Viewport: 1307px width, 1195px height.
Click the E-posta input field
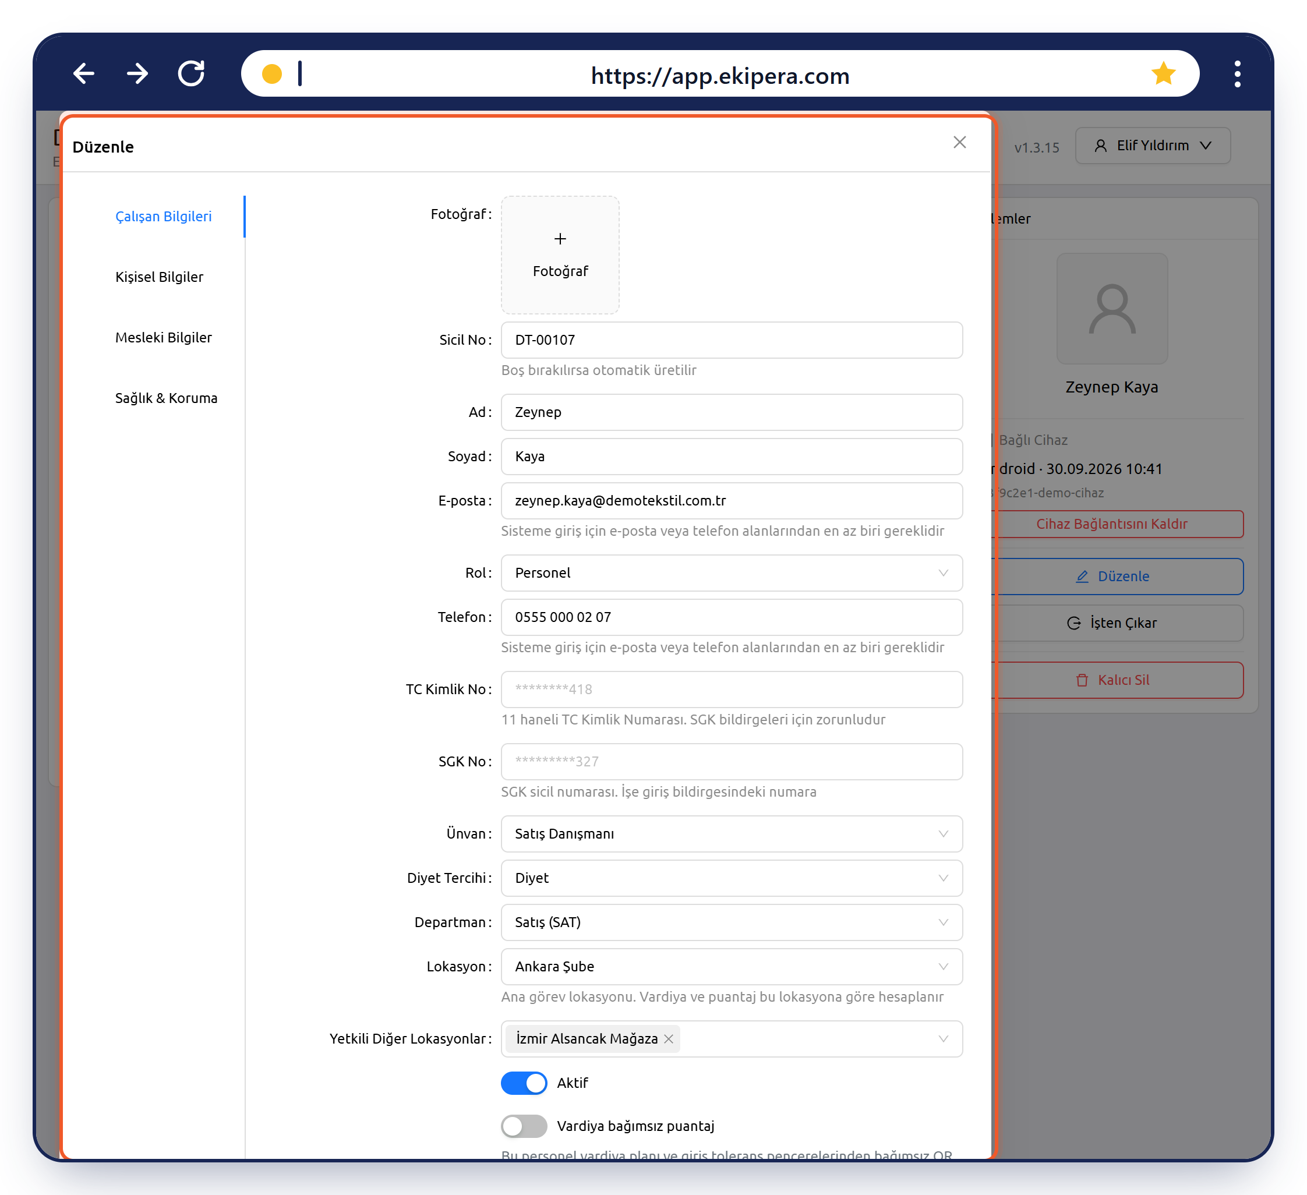coord(732,500)
